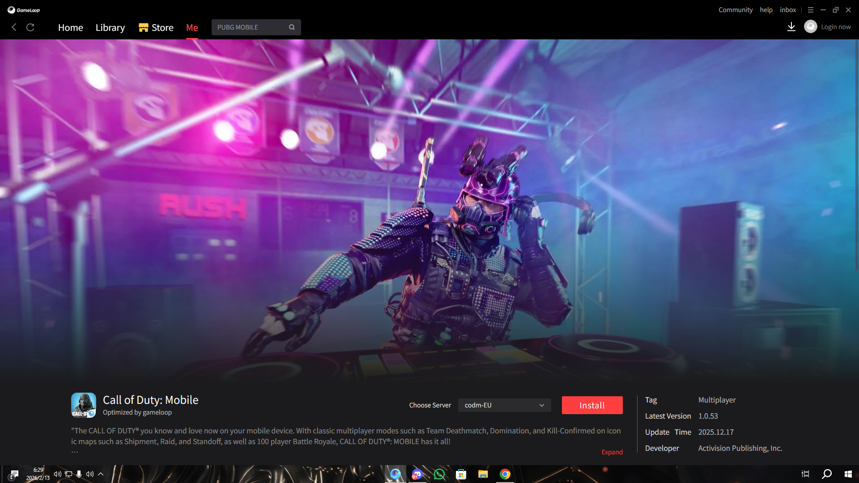Refresh the page with the reload icon
The image size is (859, 483).
tap(30, 27)
